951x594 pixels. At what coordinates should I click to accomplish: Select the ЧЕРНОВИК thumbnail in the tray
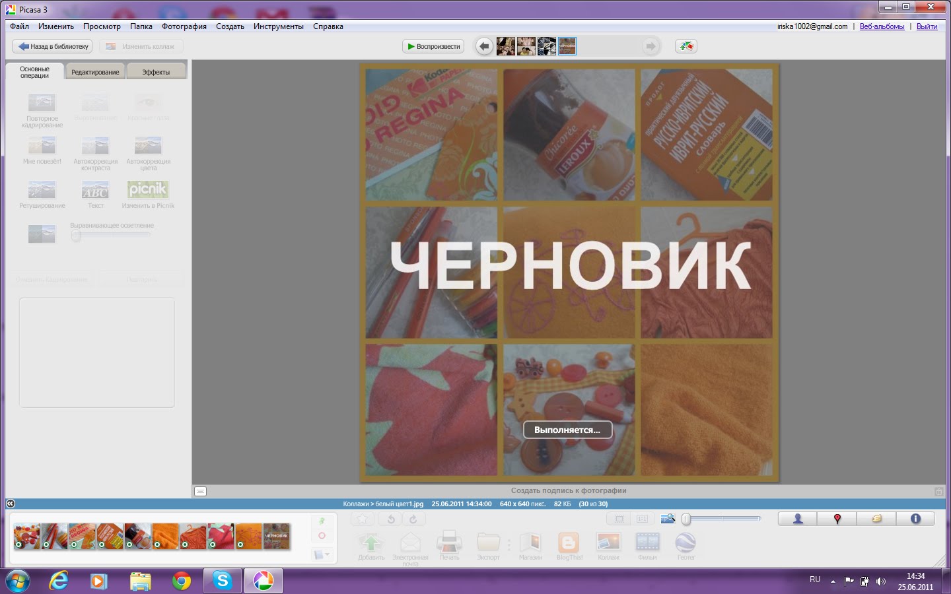point(277,537)
